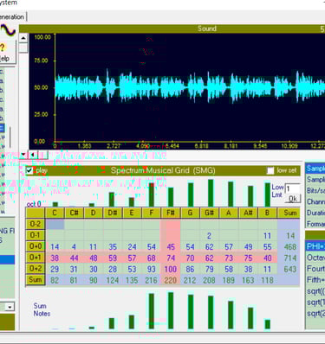Click the scroll down arrow below waveform

(x=23, y=155)
